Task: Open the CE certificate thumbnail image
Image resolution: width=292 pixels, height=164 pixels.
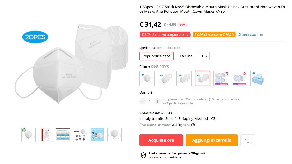Action: click(46, 135)
